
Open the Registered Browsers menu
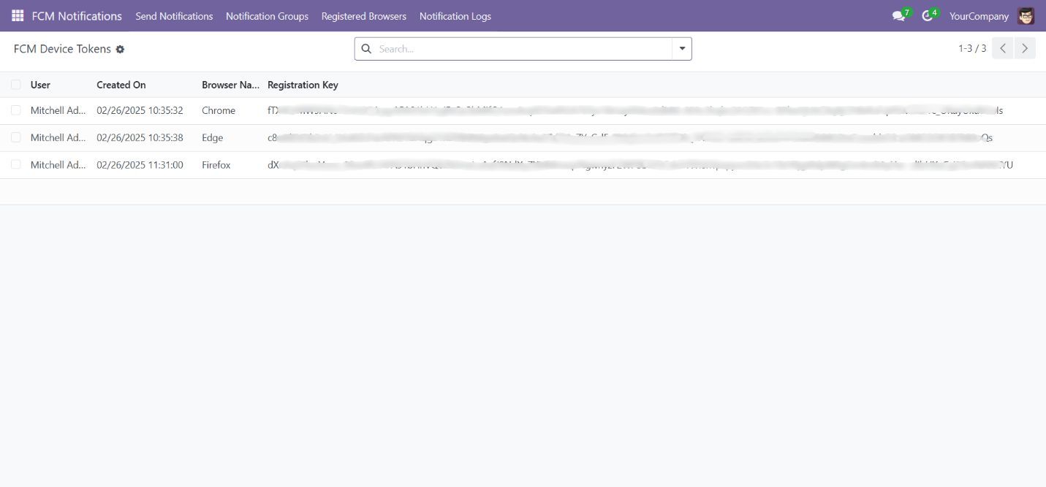[363, 15]
